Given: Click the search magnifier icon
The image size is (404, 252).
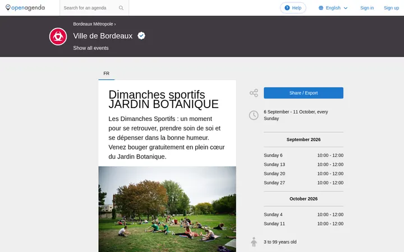Looking at the screenshot, I should click(x=121, y=8).
